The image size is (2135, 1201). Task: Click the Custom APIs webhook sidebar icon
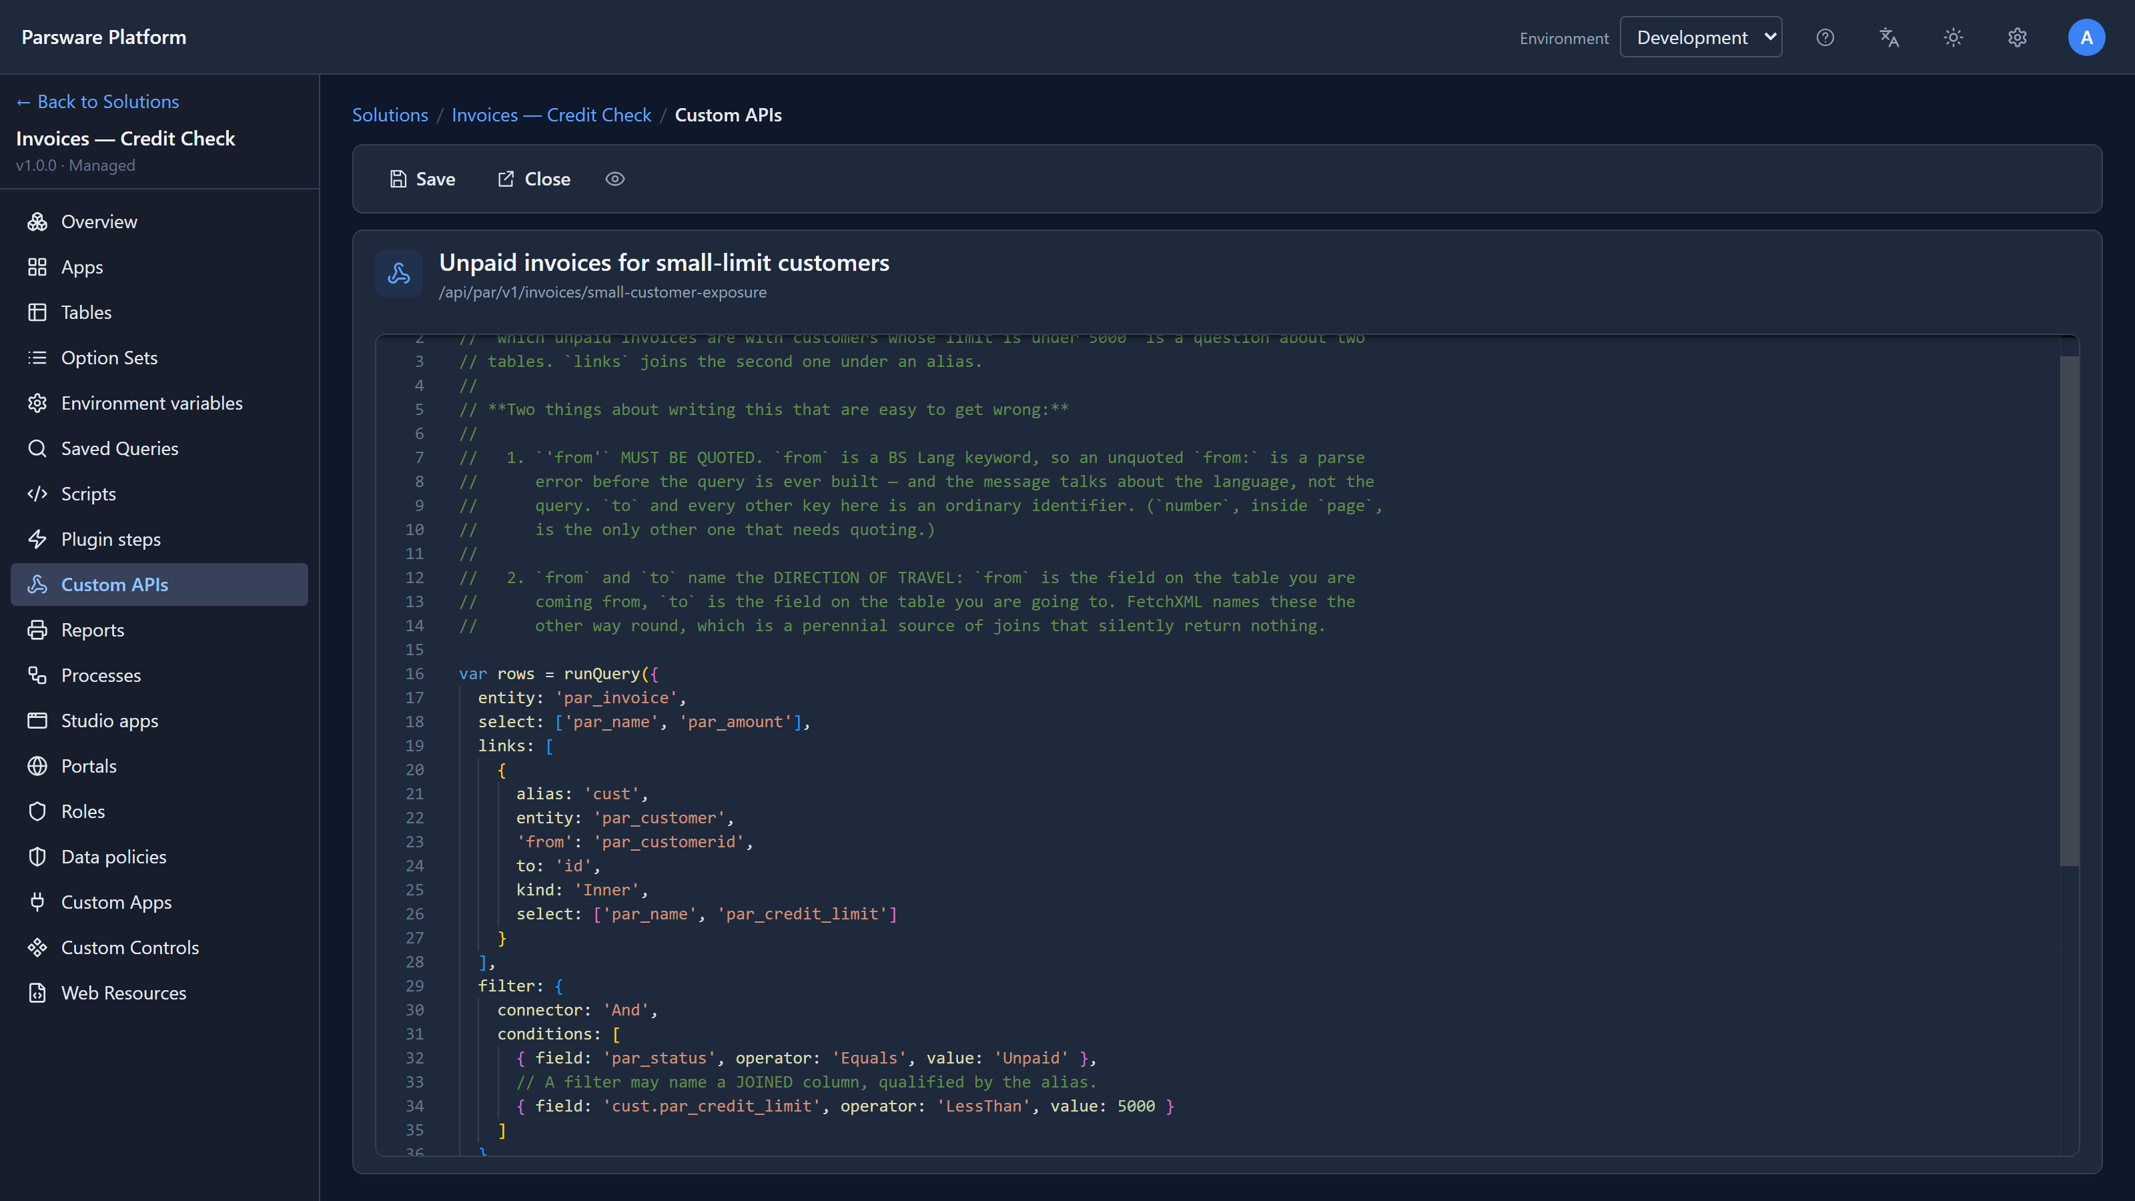(x=37, y=585)
